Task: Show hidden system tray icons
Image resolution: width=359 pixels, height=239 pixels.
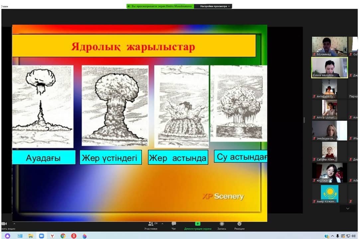Action: tap(332, 236)
